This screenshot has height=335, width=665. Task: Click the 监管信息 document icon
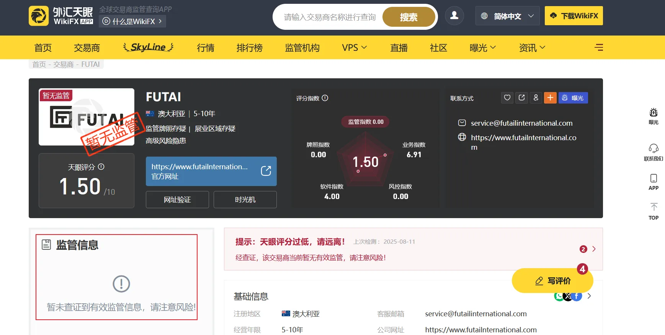(46, 245)
